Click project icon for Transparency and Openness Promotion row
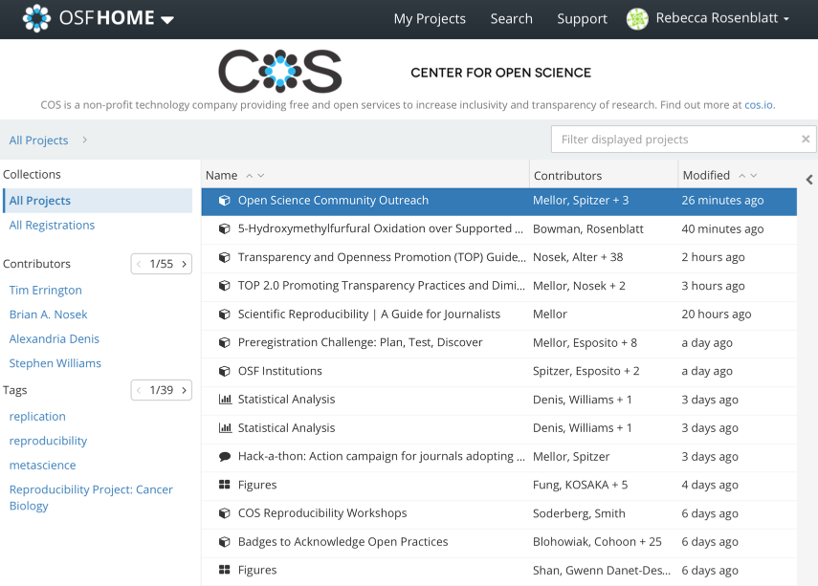The height and width of the screenshot is (586, 818). tap(224, 257)
